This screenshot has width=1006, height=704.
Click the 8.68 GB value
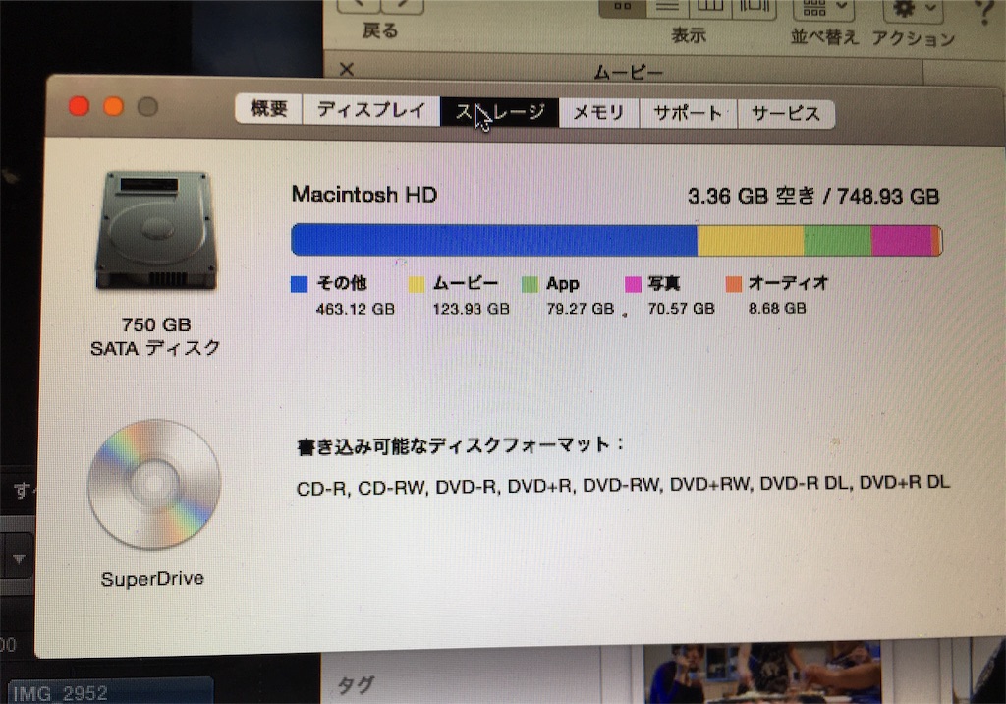777,309
